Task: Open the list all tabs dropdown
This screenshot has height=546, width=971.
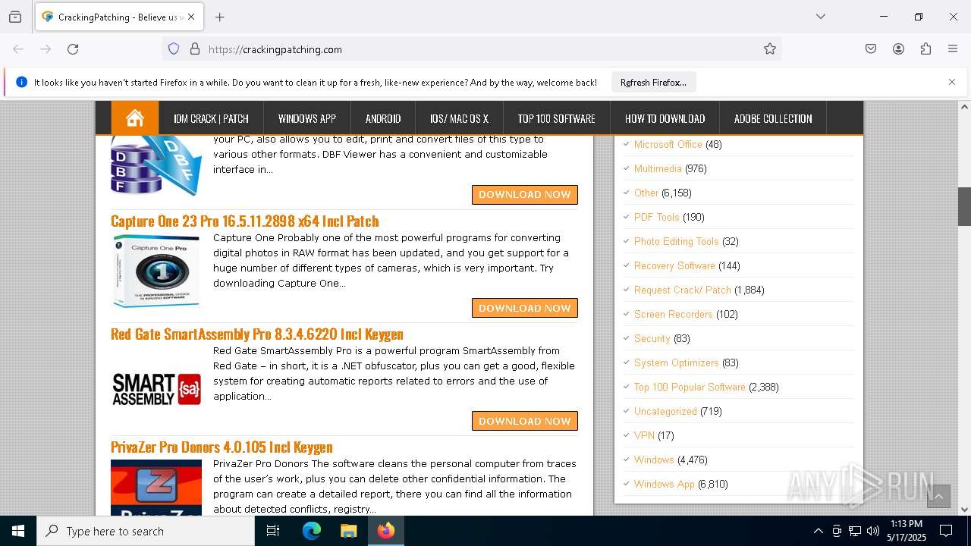Action: point(820,17)
